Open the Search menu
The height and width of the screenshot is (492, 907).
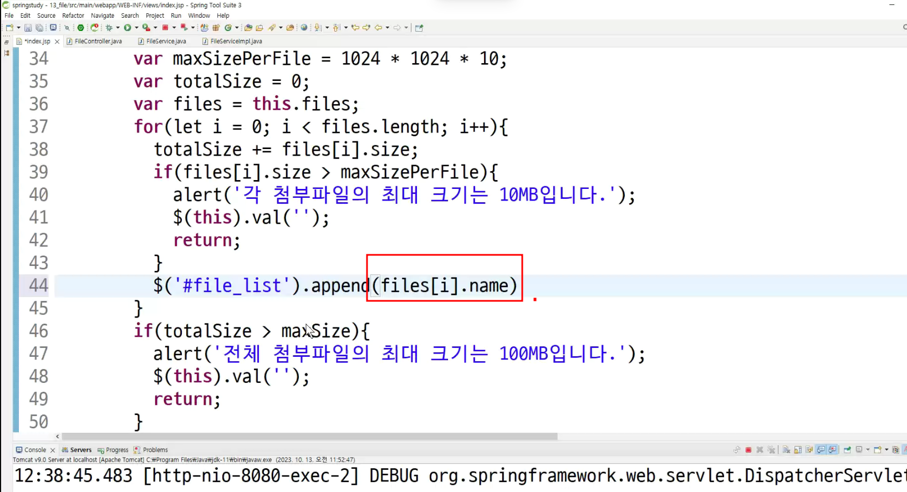130,16
